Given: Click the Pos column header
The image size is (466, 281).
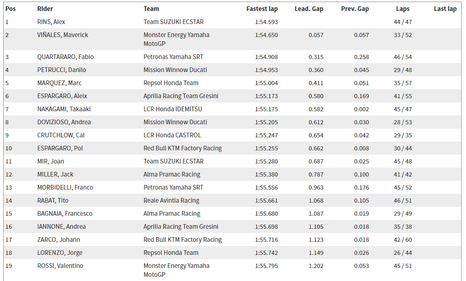Looking at the screenshot, I should tap(9, 9).
